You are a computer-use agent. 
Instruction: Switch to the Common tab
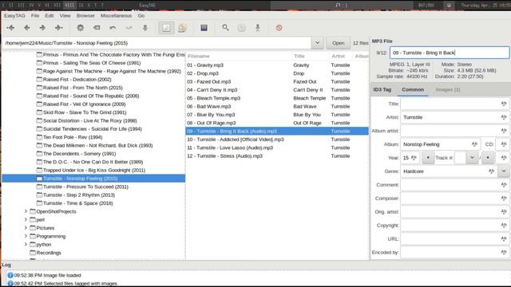[413, 89]
